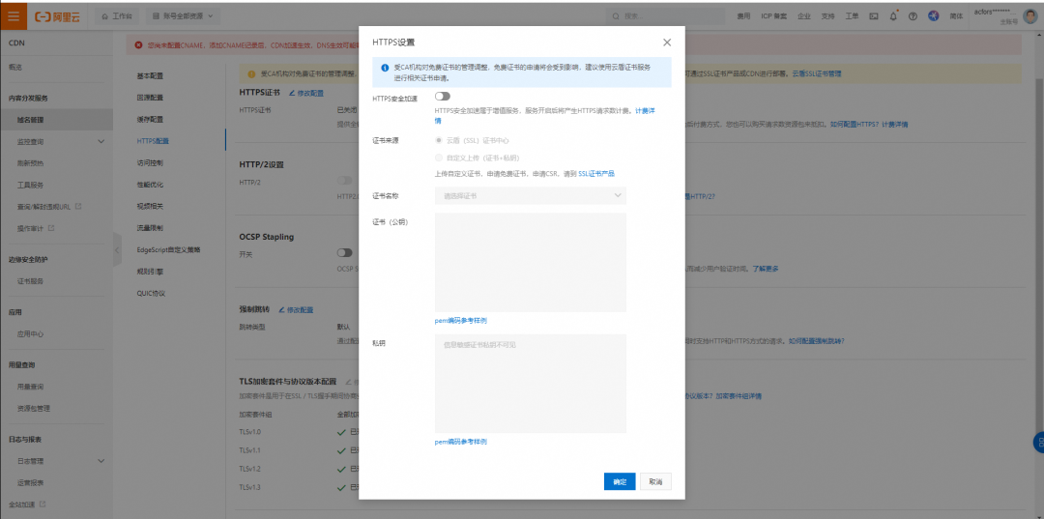The height and width of the screenshot is (519, 1044).
Task: Open 云盾SSL证书管理 link in yellow notice
Action: pyautogui.click(x=816, y=74)
